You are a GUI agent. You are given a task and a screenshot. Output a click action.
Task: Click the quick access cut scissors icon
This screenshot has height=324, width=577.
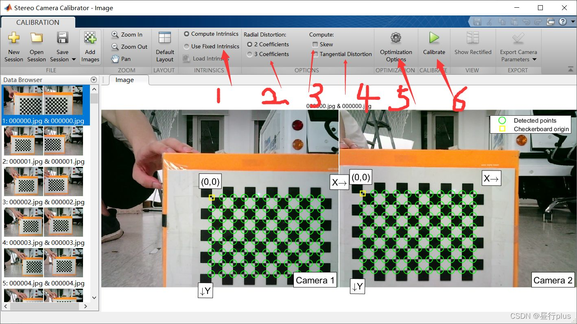pyautogui.click(x=490, y=22)
